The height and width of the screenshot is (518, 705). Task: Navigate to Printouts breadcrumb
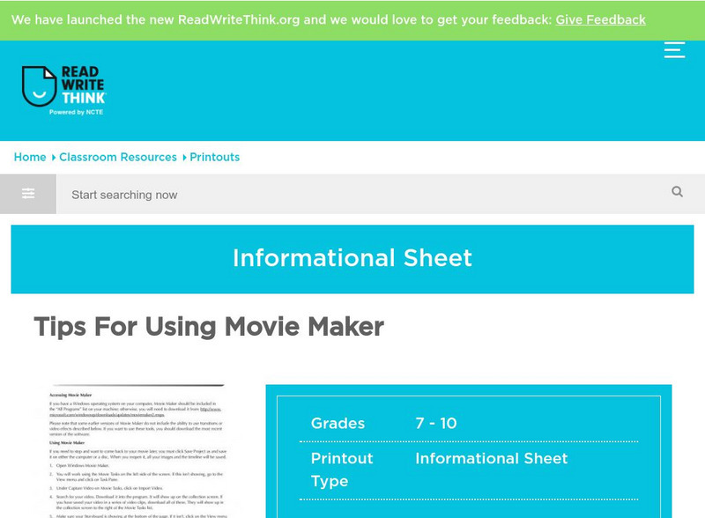point(214,157)
